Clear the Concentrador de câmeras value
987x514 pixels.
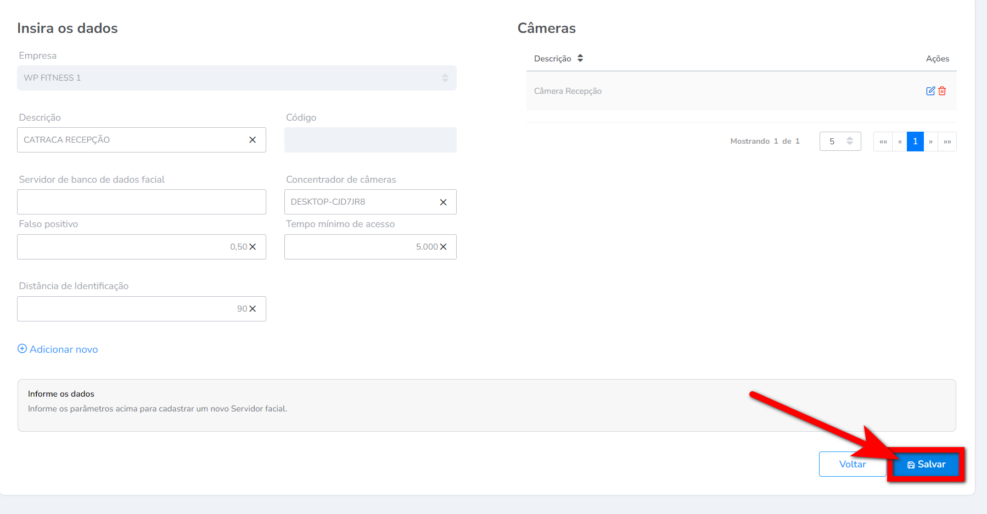tap(443, 202)
